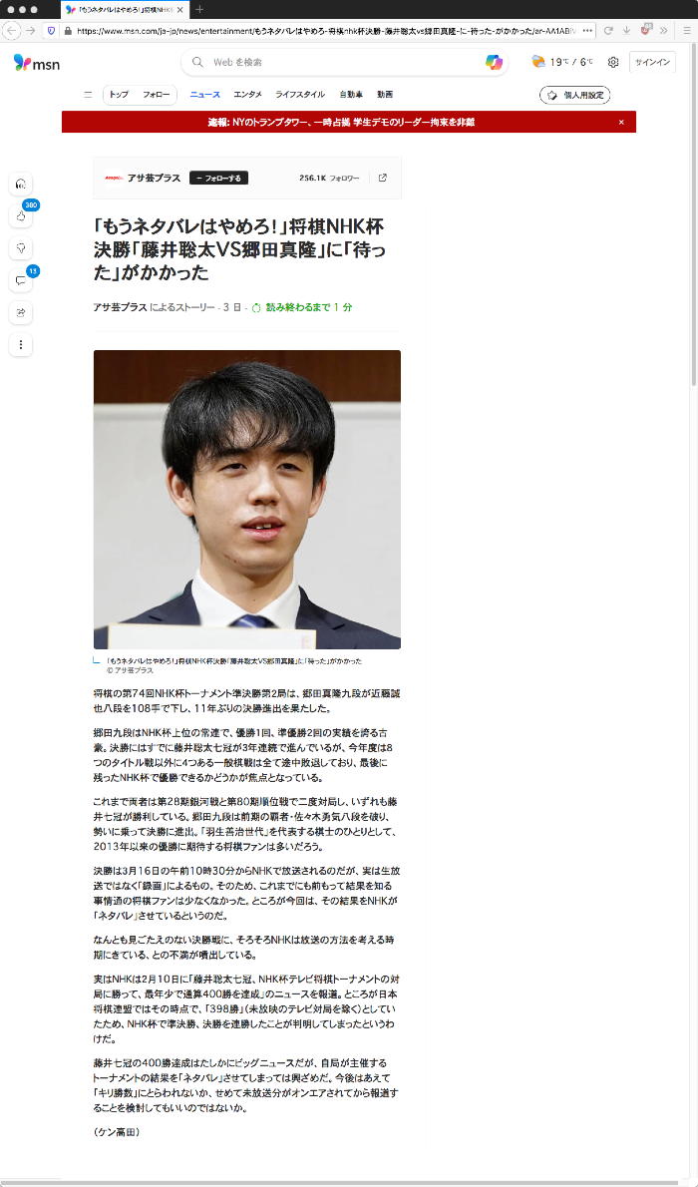Click the フォローする button for アサ芸プラス

pos(218,178)
